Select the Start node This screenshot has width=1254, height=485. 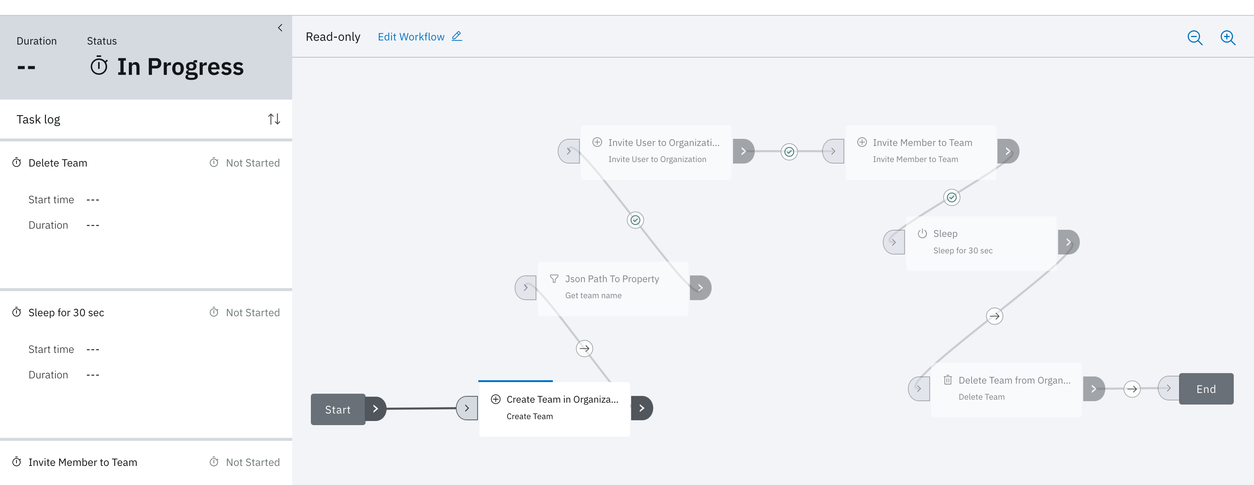coord(338,410)
